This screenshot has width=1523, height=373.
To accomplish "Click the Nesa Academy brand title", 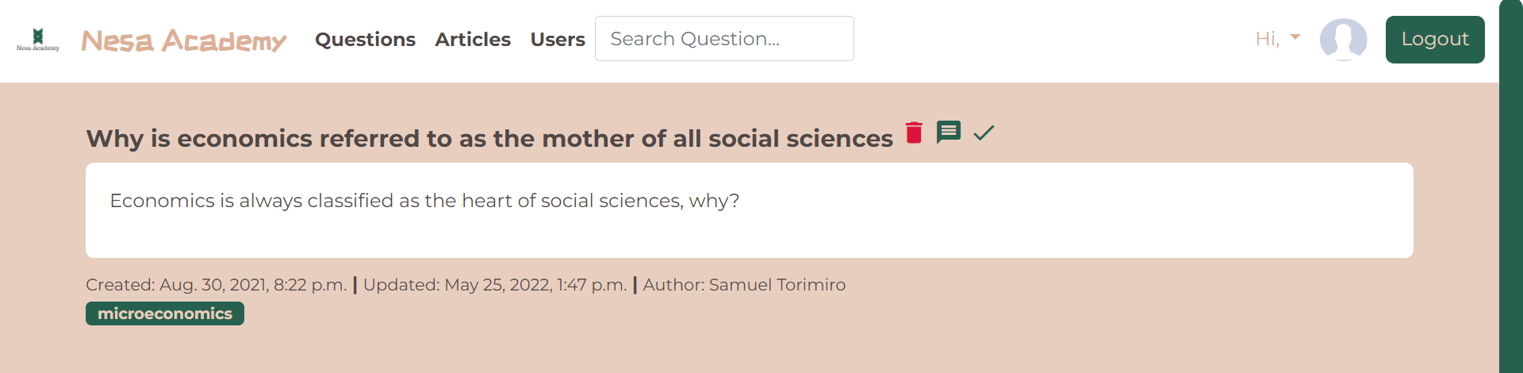I will pyautogui.click(x=184, y=40).
